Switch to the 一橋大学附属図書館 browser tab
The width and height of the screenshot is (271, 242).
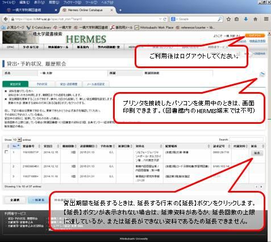31,10
